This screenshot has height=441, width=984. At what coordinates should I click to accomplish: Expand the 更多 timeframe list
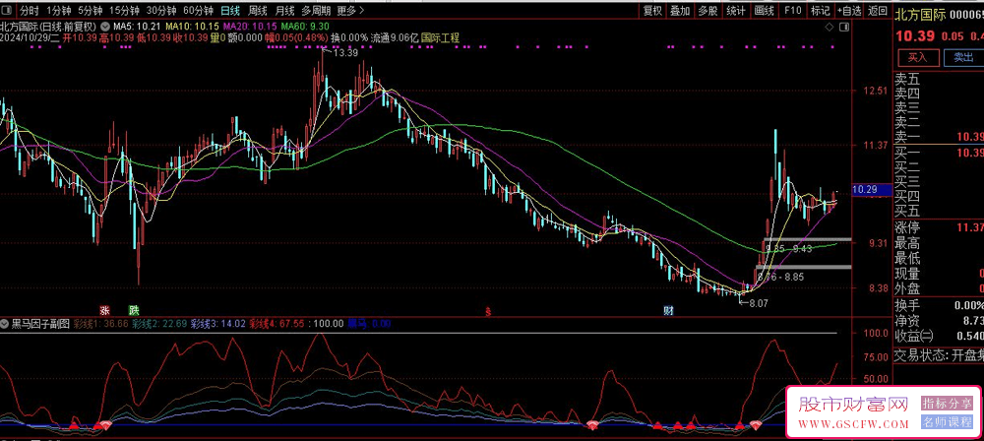(x=347, y=11)
